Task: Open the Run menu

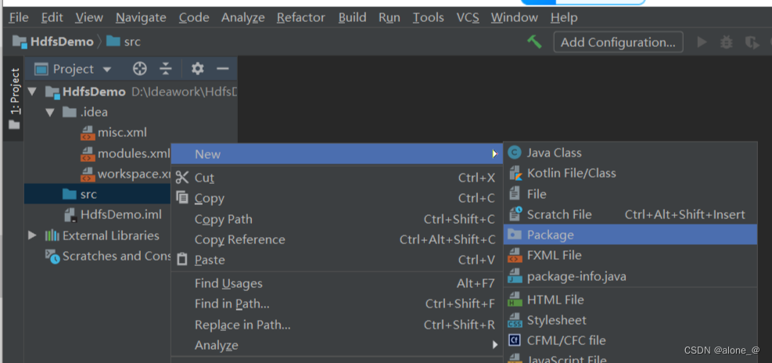Action: click(389, 18)
